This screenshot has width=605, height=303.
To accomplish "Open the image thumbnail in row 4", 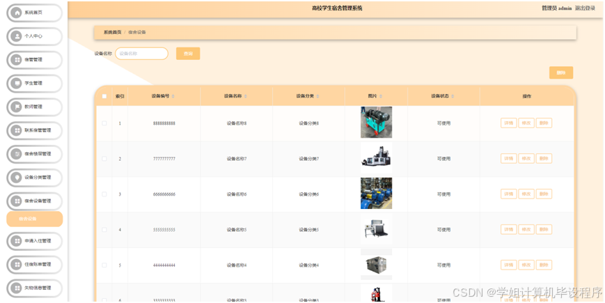I will pyautogui.click(x=376, y=229).
